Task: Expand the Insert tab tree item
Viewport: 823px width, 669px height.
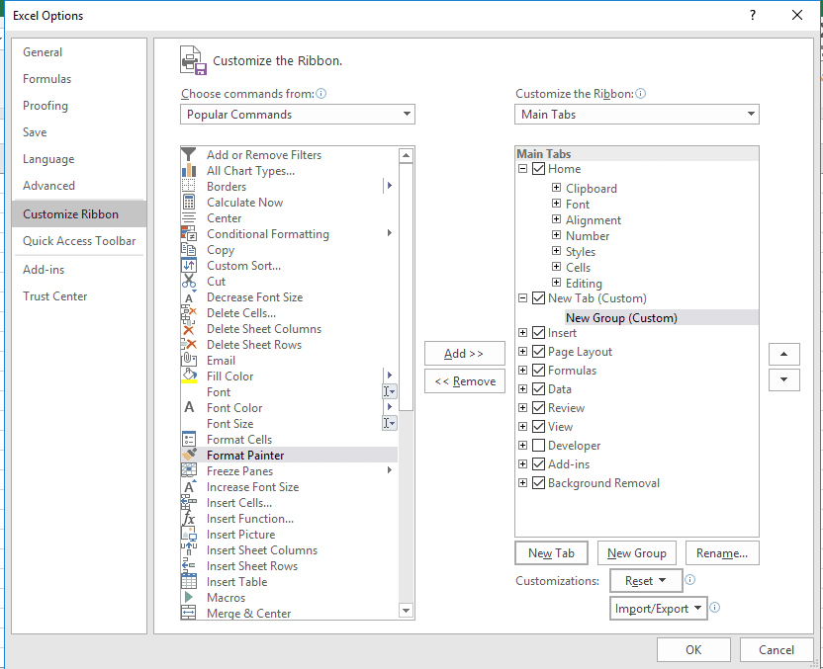Action: 522,335
